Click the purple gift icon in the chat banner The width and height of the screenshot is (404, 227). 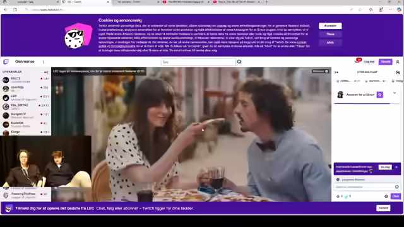pos(380,95)
